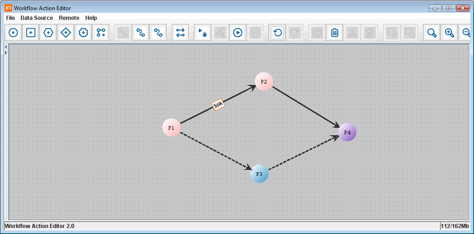The height and width of the screenshot is (234, 474).
Task: Click the grayed-out pause icon
Action: pos(255,33)
